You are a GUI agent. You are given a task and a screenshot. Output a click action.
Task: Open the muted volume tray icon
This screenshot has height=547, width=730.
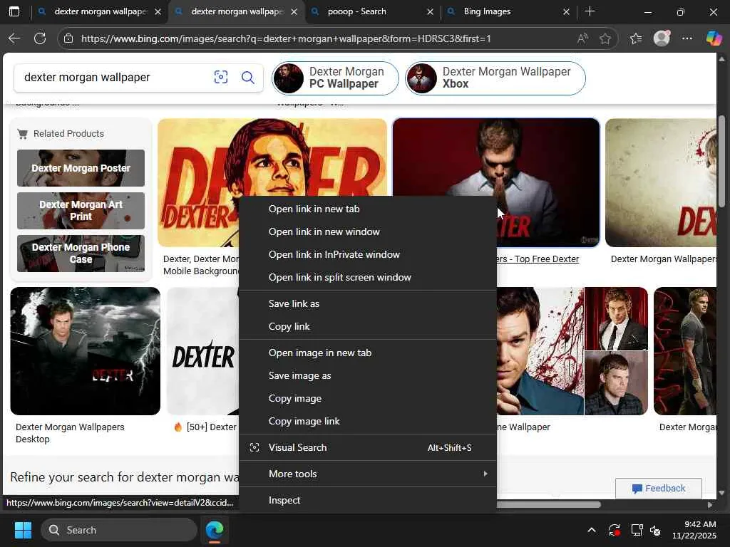pyautogui.click(x=655, y=530)
